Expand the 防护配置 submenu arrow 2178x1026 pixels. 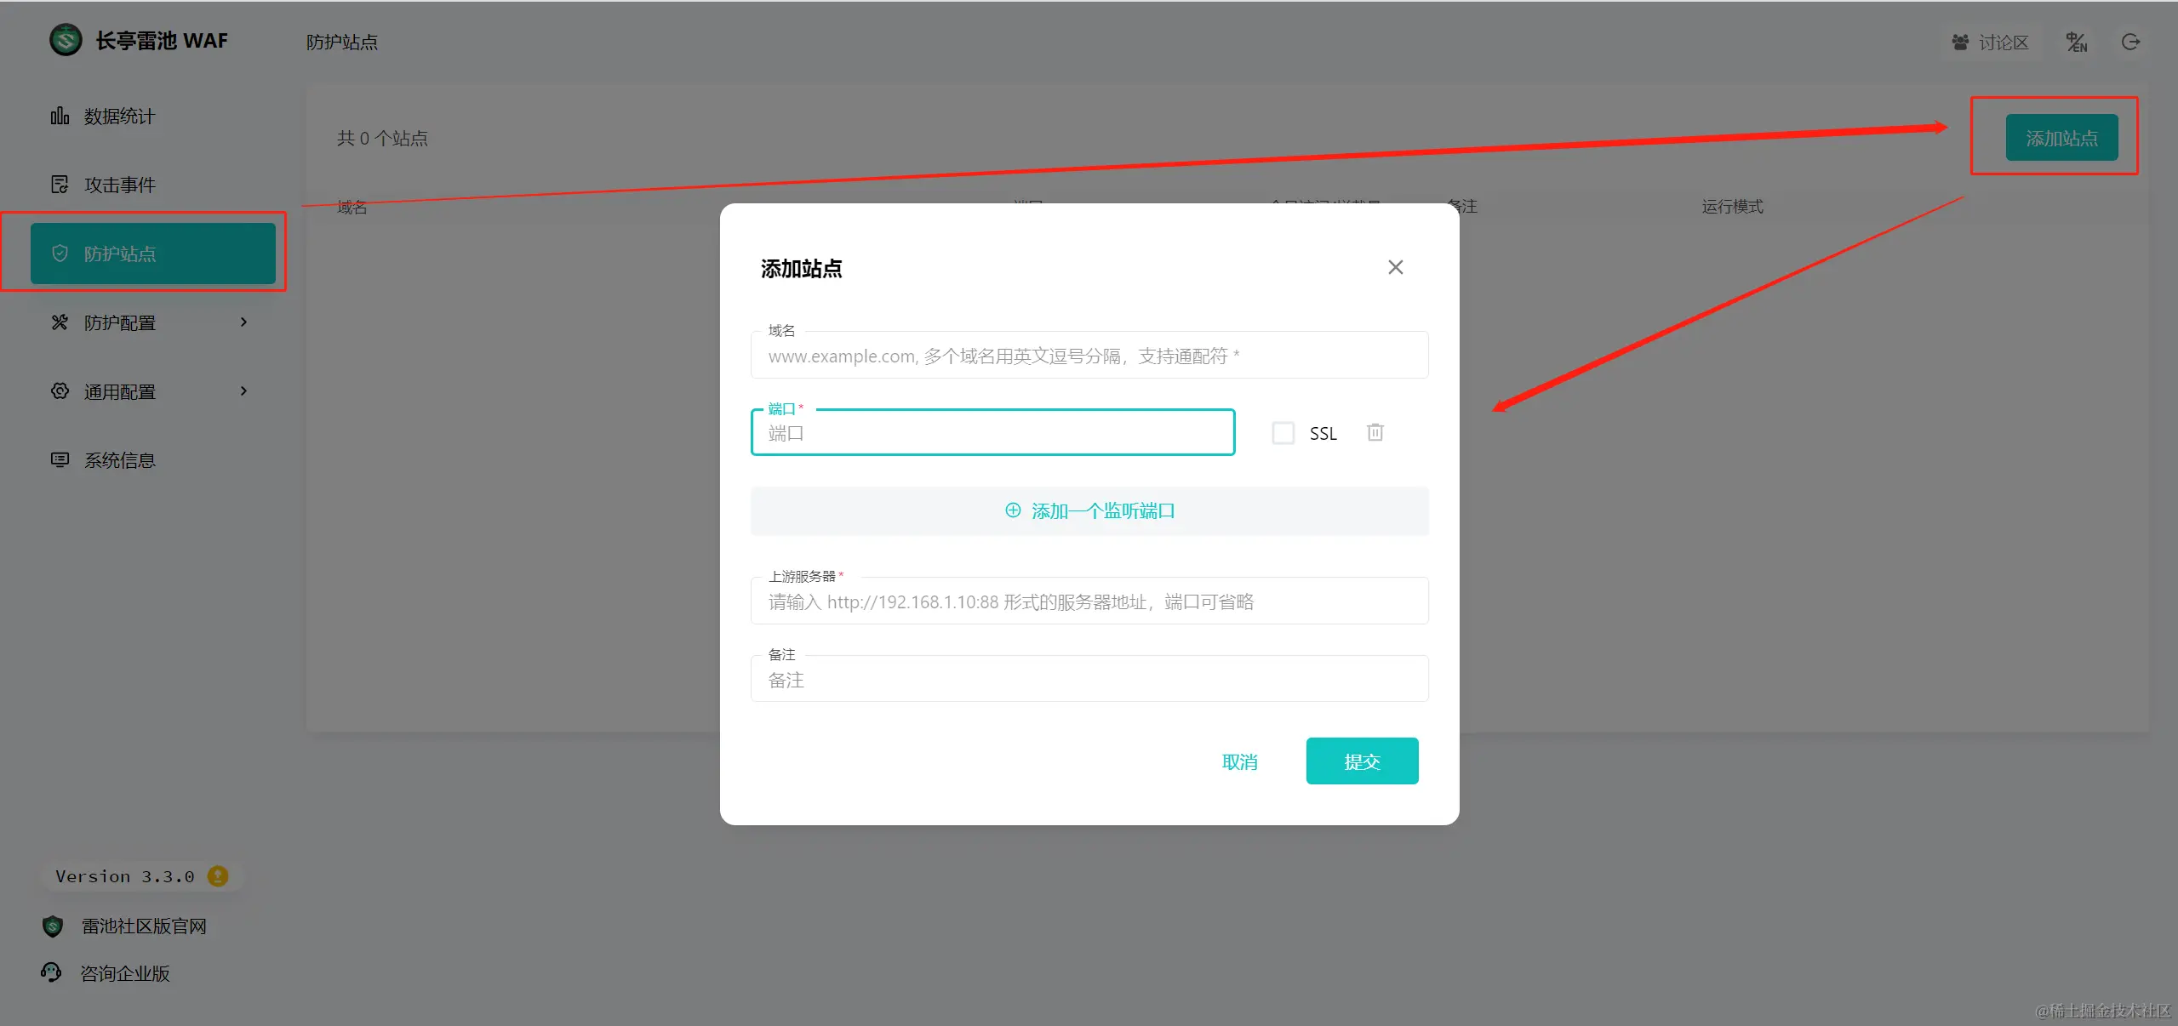click(243, 322)
